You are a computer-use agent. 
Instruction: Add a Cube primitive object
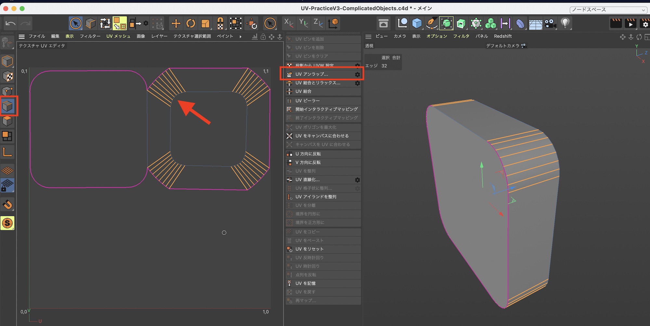[417, 23]
